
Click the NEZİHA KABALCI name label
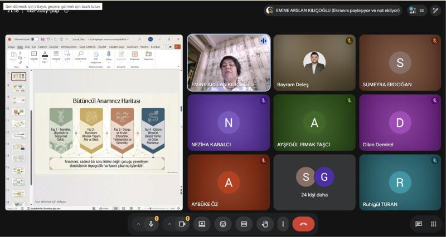[x=211, y=145]
